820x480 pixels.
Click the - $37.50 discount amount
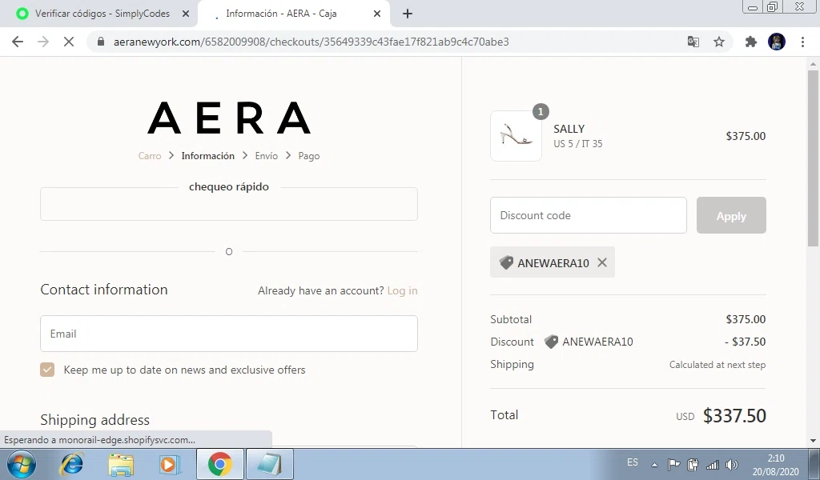click(x=746, y=342)
